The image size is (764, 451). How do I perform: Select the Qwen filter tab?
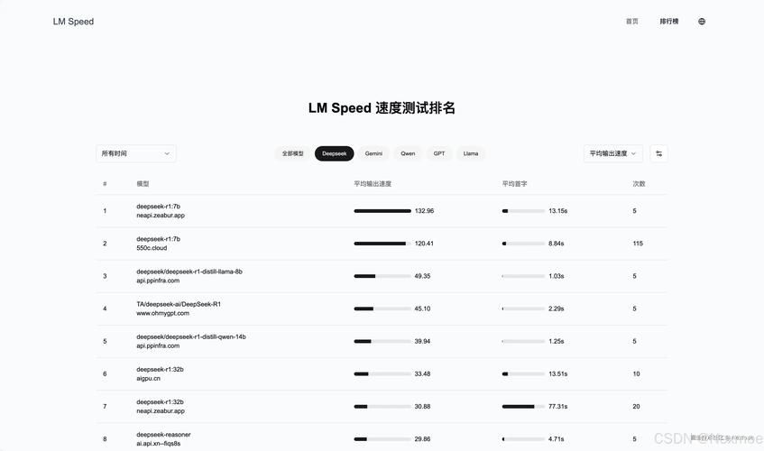(x=408, y=153)
